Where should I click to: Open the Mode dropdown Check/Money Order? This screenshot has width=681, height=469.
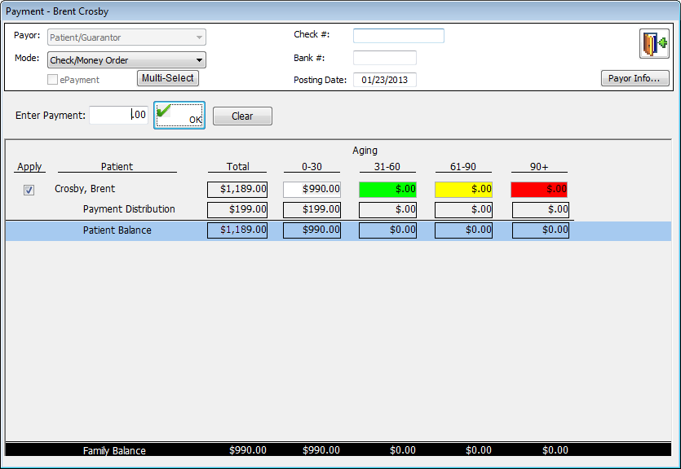point(126,60)
